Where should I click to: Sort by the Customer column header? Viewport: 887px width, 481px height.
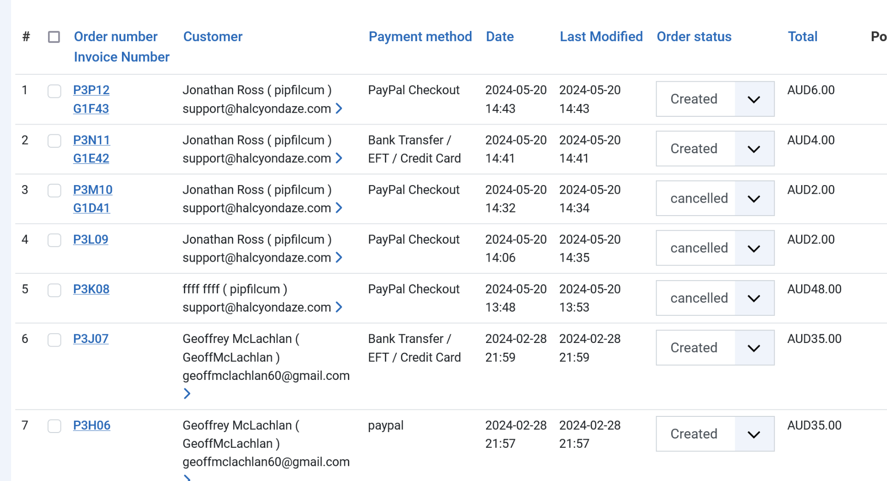pyautogui.click(x=213, y=36)
